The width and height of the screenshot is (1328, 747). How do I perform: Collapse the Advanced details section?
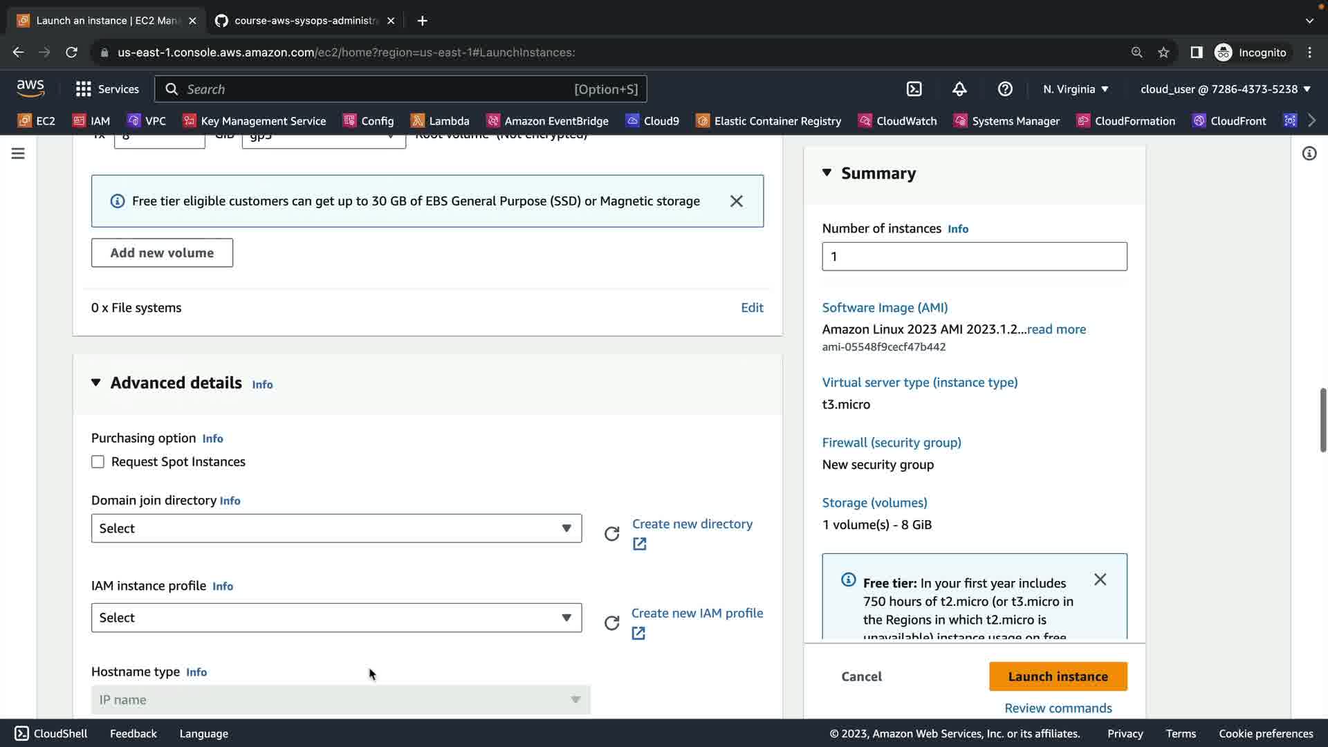pyautogui.click(x=96, y=382)
